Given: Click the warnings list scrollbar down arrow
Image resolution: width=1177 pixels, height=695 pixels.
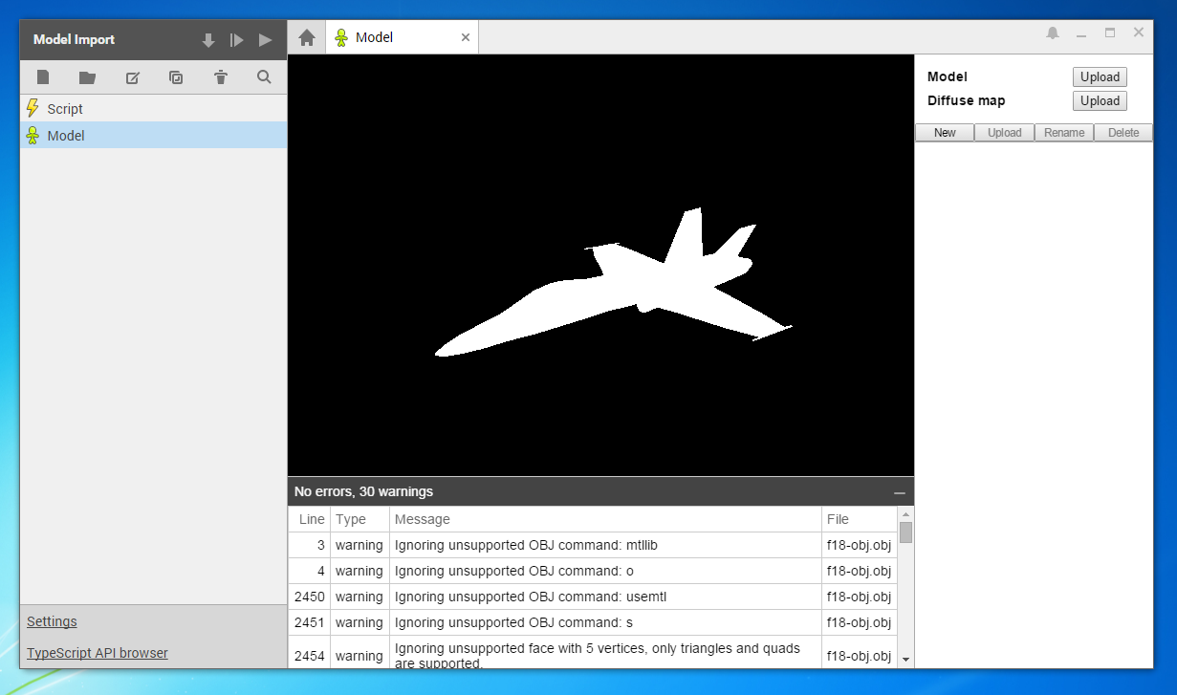Looking at the screenshot, I should click(905, 660).
